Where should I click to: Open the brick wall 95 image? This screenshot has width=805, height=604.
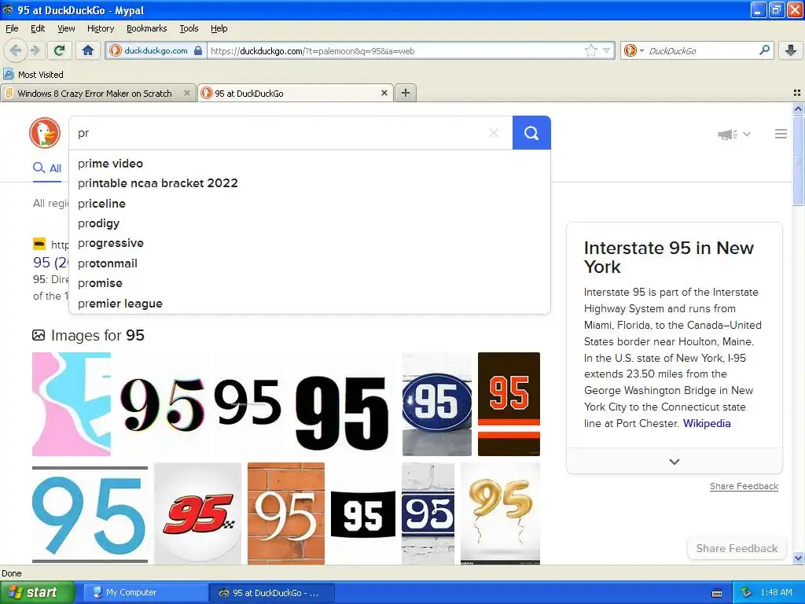[x=286, y=514]
